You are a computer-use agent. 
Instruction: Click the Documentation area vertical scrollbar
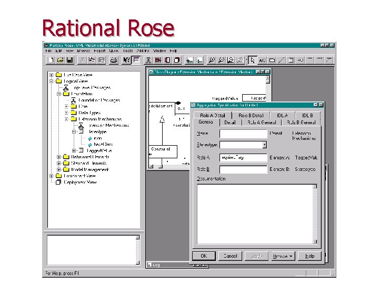315,214
